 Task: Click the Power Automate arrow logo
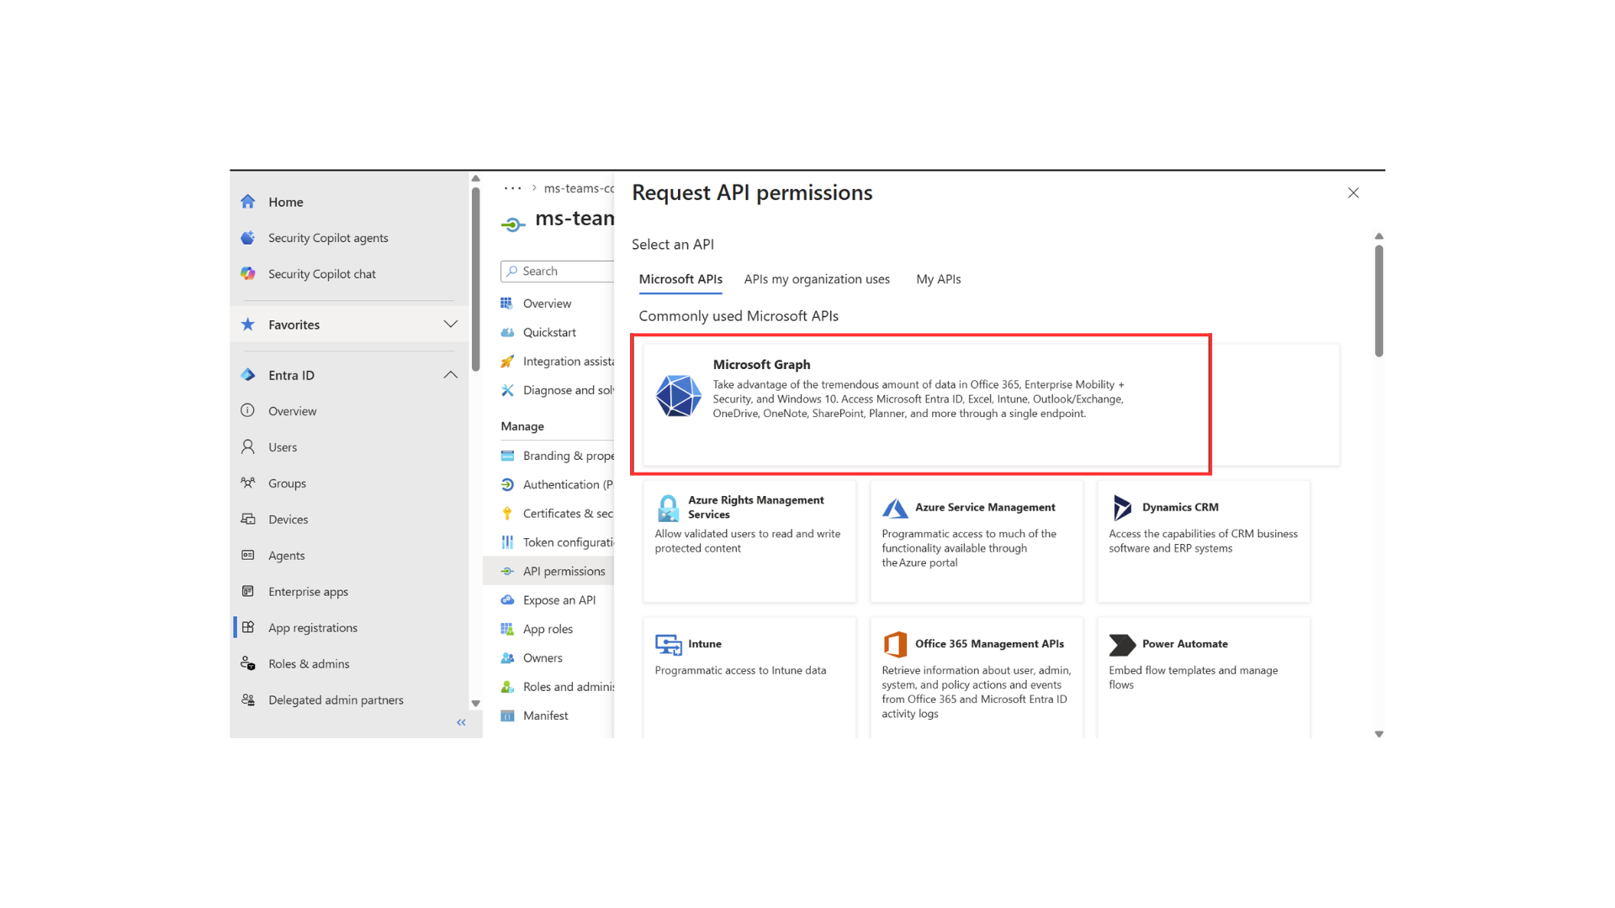click(1122, 645)
